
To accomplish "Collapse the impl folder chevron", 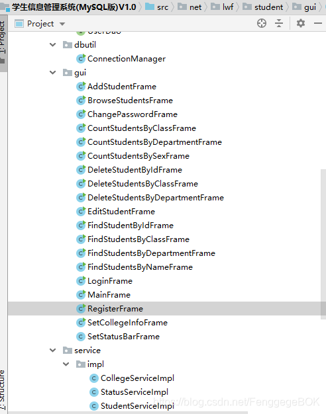I will [66, 364].
